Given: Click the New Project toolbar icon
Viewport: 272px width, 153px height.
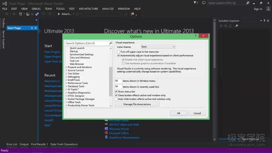Looking at the screenshot, I should [x=20, y=14].
